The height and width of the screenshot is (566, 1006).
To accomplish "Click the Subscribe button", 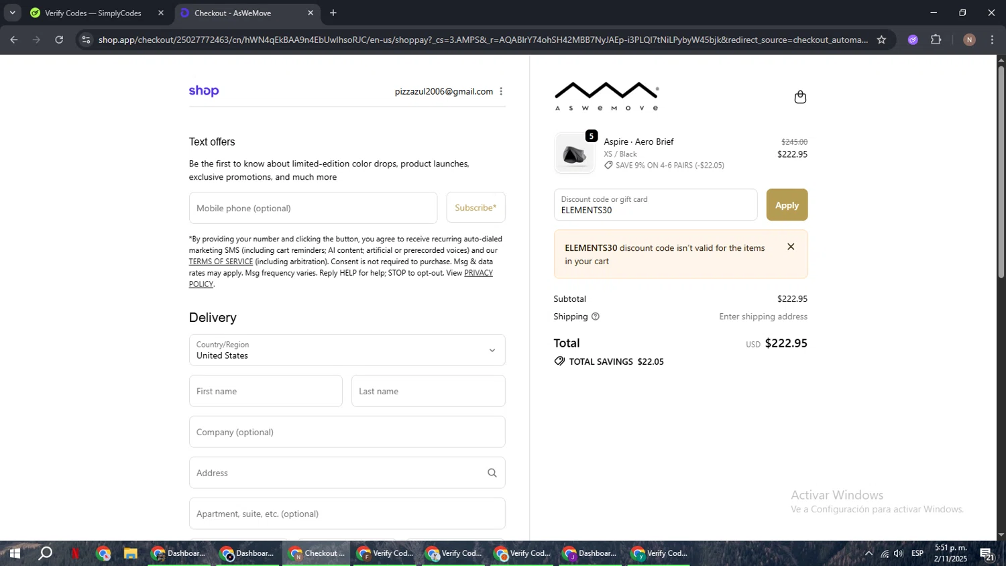I will pyautogui.click(x=476, y=208).
